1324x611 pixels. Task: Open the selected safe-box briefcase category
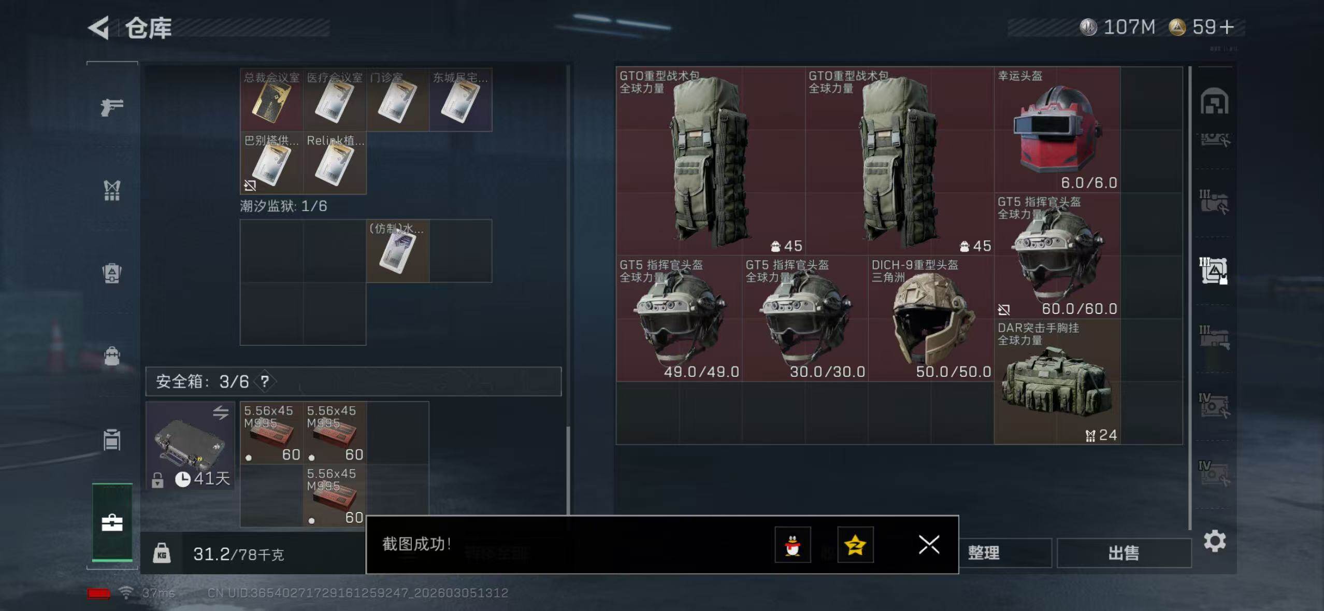click(x=112, y=522)
